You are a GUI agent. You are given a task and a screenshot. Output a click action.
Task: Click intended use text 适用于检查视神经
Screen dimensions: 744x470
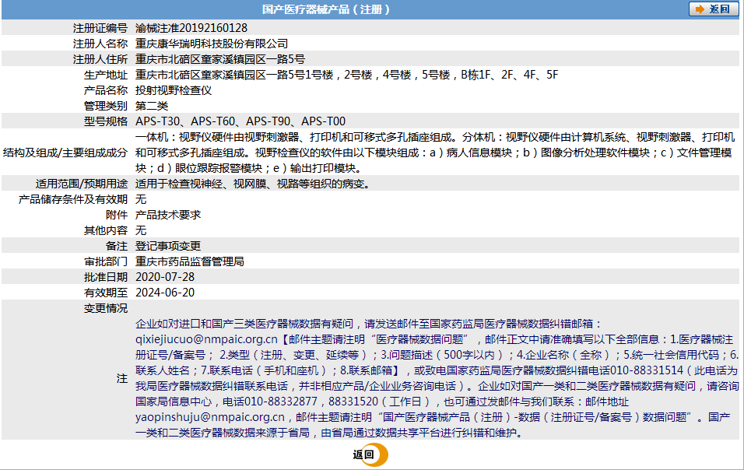[x=179, y=184]
